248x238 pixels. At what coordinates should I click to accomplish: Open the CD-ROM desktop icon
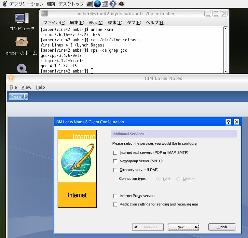22,68
